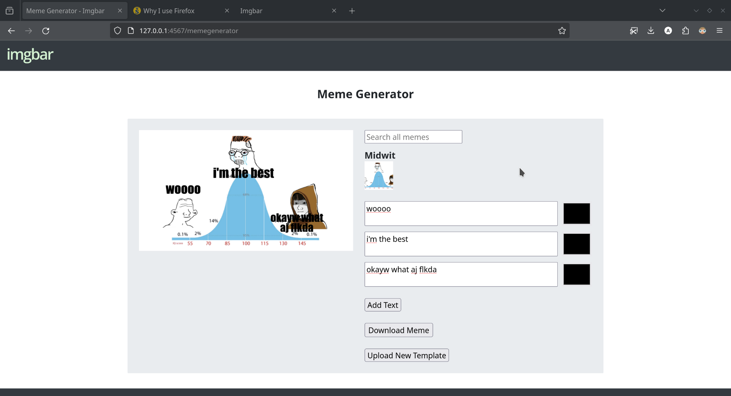
Task: Click the page info icon in address bar
Action: (131, 31)
